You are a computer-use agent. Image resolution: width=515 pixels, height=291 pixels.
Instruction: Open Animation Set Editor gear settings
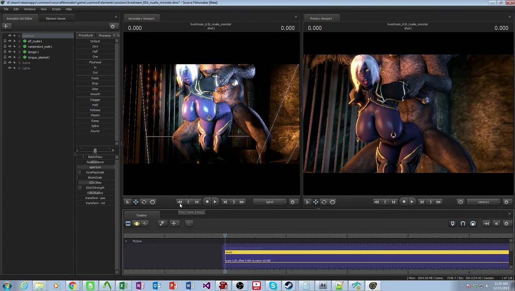[x=113, y=26]
